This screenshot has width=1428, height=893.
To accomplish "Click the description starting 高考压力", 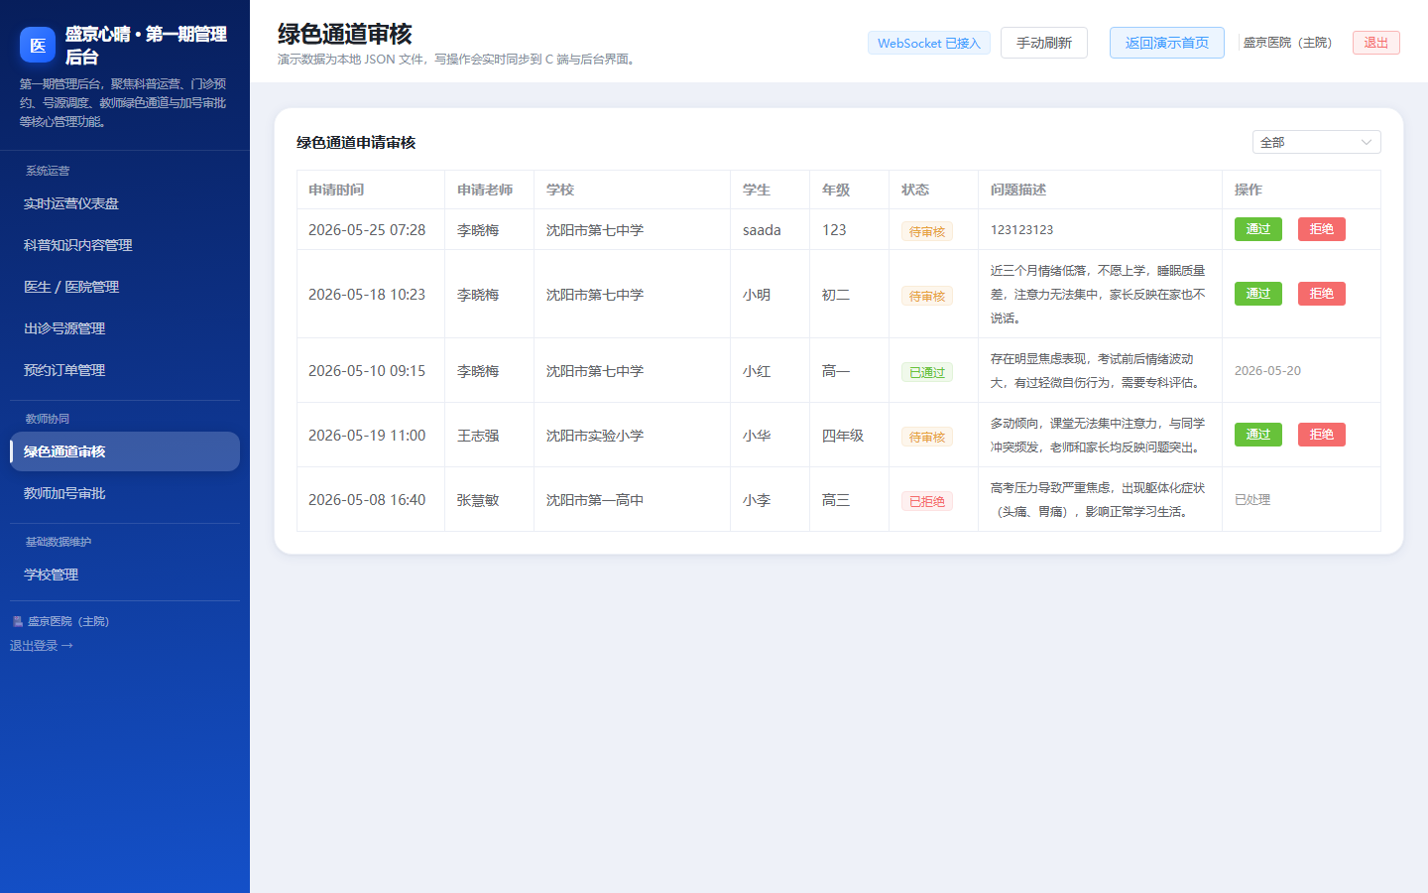I will pos(1099,500).
